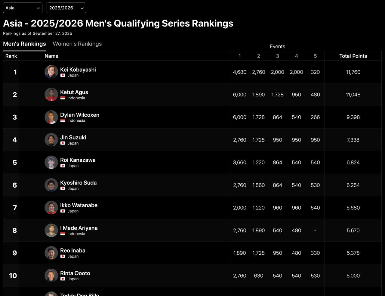Click the Japan flag under Roi Kanazawa
385x296 pixels.
63,166
